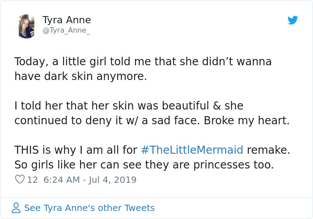Open Tyra Anne's profile picture

tap(27, 26)
